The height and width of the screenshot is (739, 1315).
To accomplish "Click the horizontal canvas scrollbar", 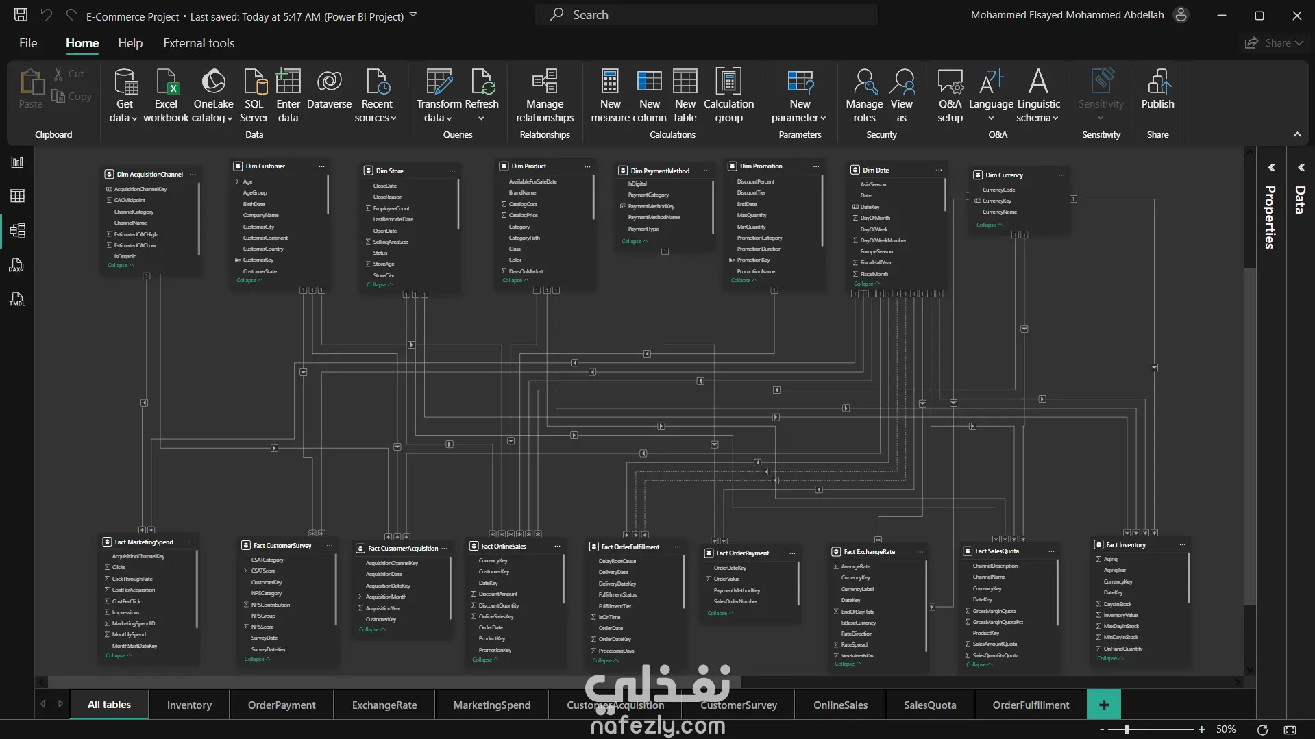I will (394, 682).
